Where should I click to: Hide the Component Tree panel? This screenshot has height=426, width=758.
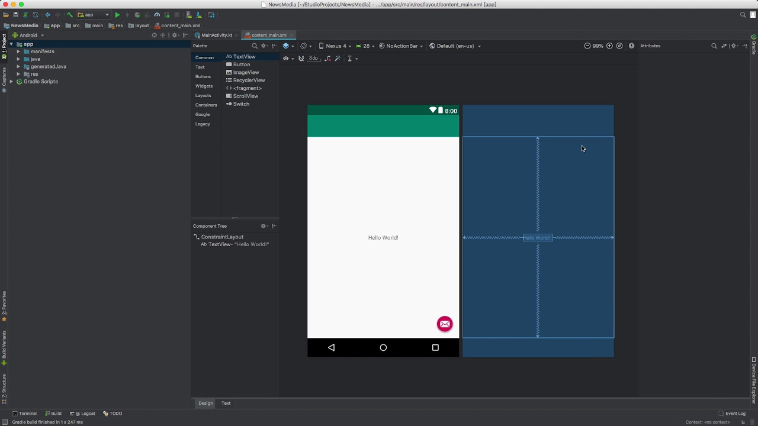(274, 226)
